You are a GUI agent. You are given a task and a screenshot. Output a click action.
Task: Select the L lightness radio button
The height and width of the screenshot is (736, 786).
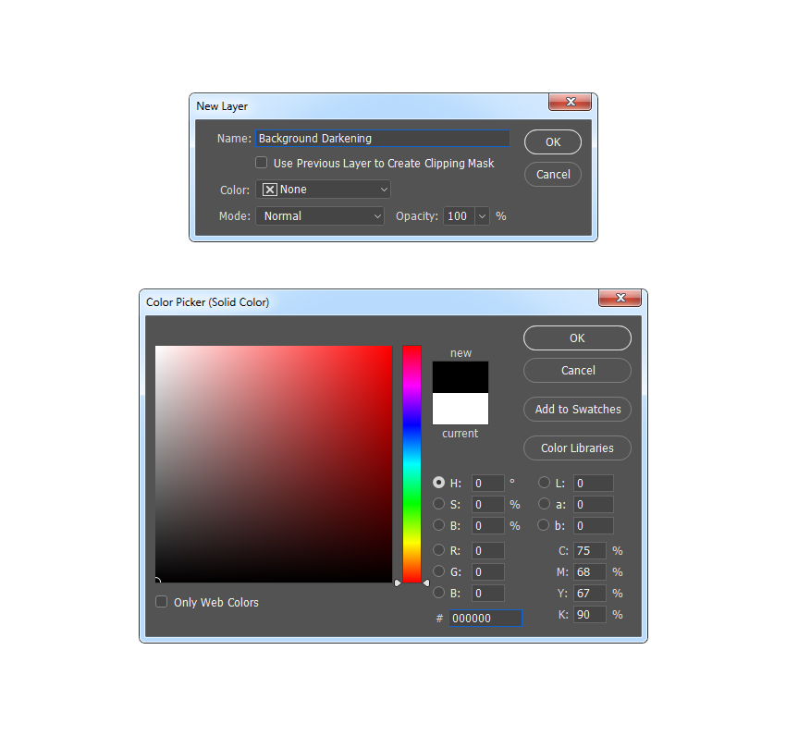click(544, 483)
